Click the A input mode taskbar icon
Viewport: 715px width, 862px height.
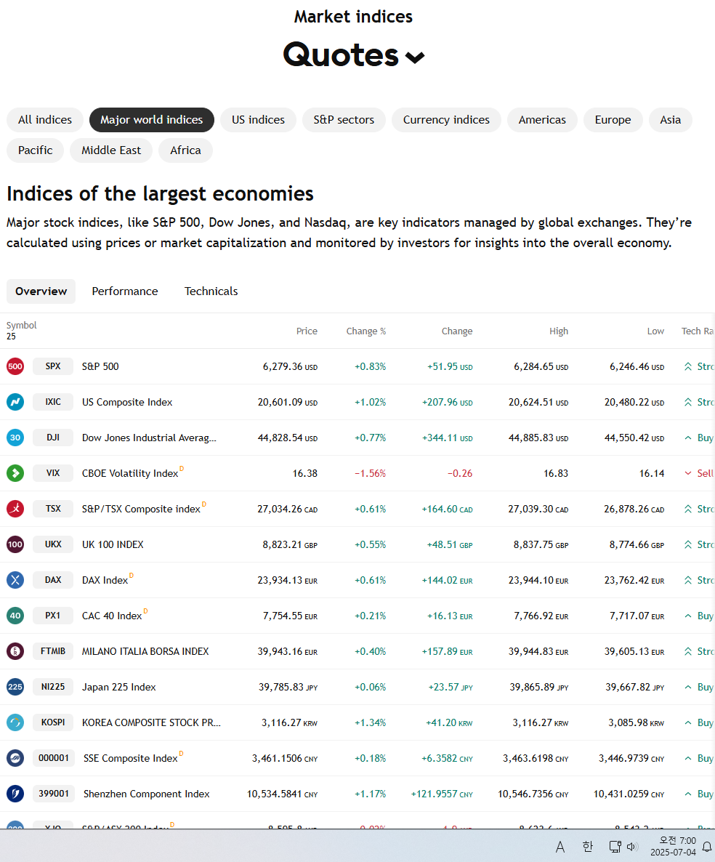[x=560, y=847]
